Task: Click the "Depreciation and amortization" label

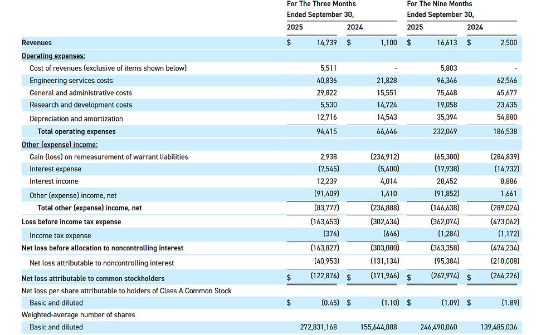Action: tap(76, 119)
